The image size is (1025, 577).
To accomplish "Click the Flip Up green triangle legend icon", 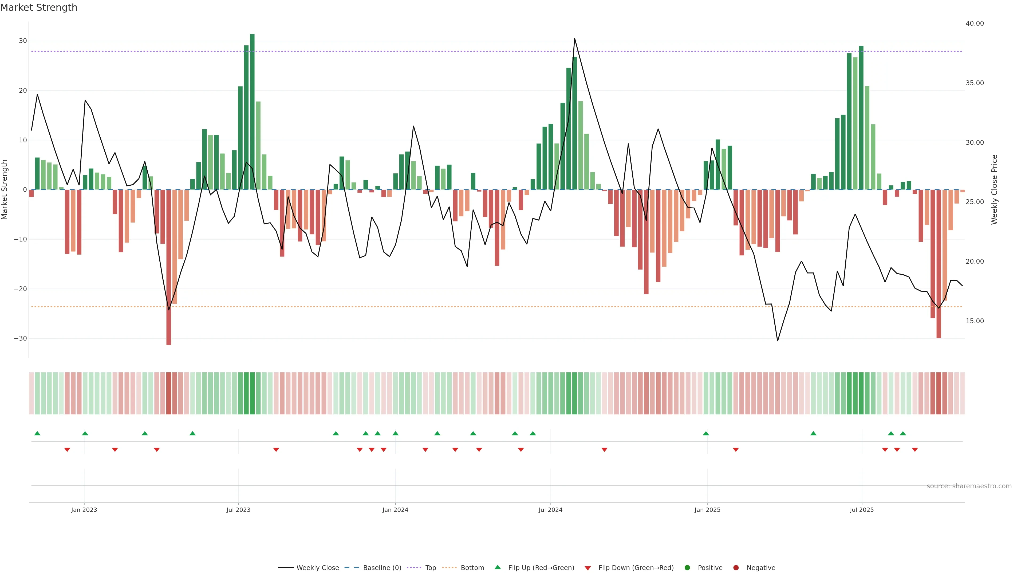I will click(x=497, y=567).
